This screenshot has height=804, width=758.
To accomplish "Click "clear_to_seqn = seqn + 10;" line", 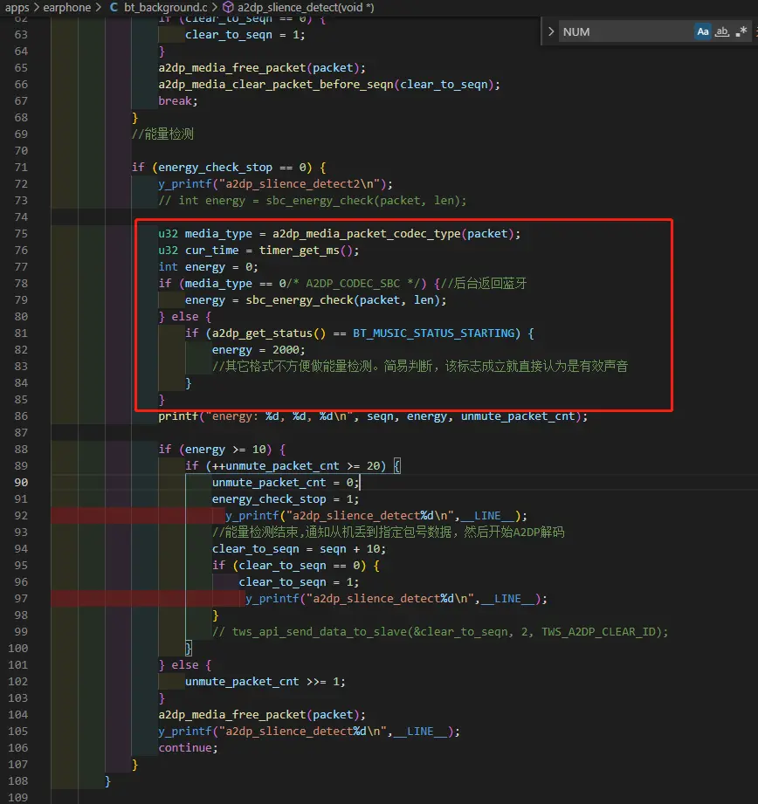I will (299, 549).
